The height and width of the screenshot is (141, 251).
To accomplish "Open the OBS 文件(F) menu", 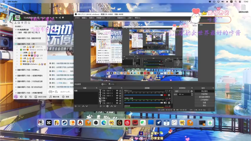I will [77, 18].
